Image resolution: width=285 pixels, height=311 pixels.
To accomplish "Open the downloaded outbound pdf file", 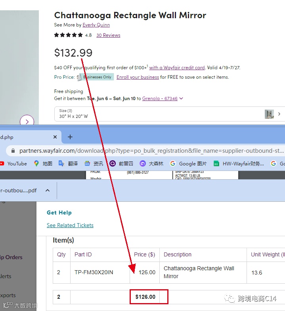I will pyautogui.click(x=18, y=190).
